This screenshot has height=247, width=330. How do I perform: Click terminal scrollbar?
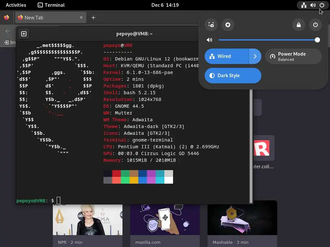tap(251, 147)
